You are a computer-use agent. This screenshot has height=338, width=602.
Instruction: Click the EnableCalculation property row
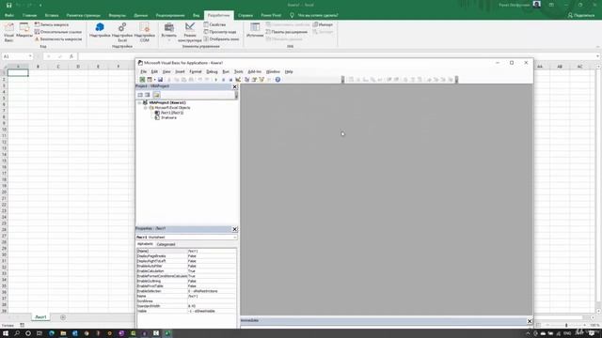pos(186,271)
